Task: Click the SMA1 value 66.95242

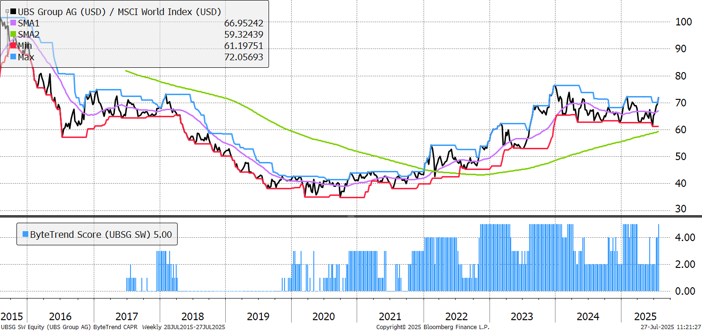Action: pos(243,23)
